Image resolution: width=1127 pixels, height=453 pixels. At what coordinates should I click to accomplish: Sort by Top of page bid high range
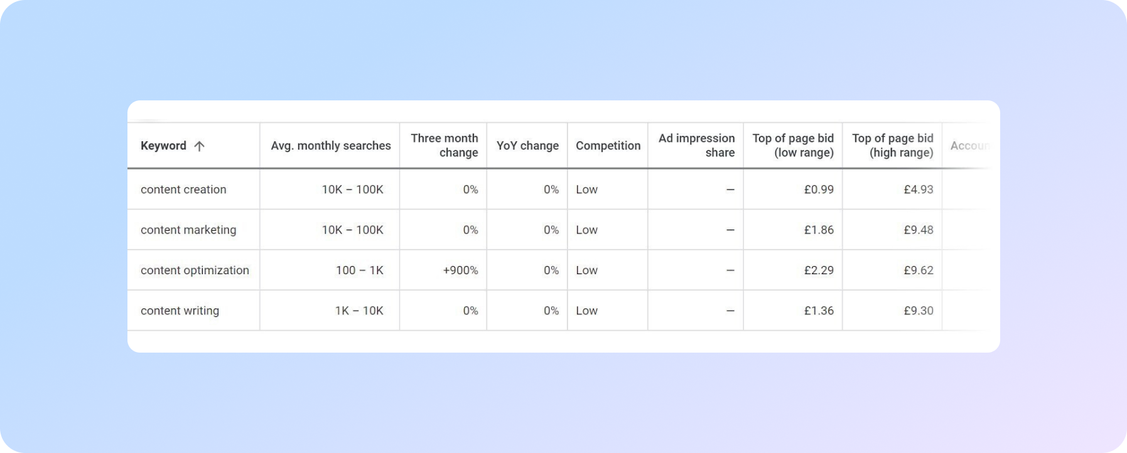tap(892, 145)
